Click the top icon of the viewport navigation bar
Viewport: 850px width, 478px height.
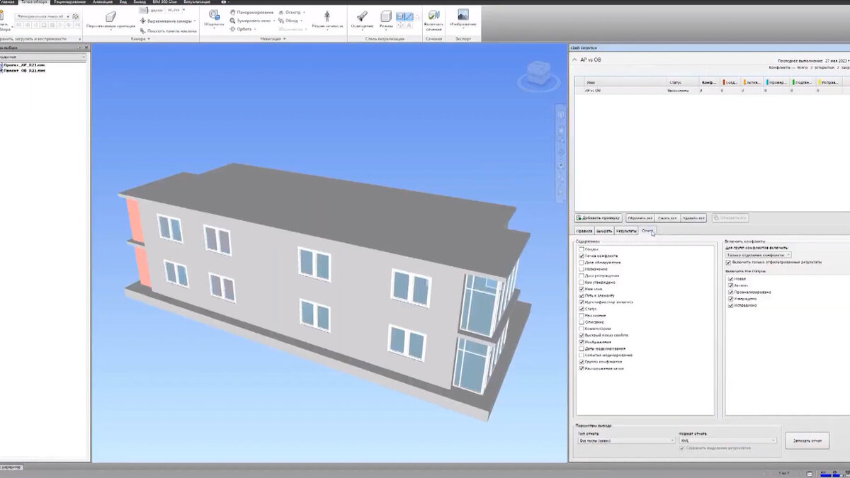point(561,115)
